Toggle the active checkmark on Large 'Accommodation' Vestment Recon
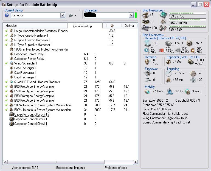Image resolution: width=211 pixels, height=171 pixels. pos(6,31)
